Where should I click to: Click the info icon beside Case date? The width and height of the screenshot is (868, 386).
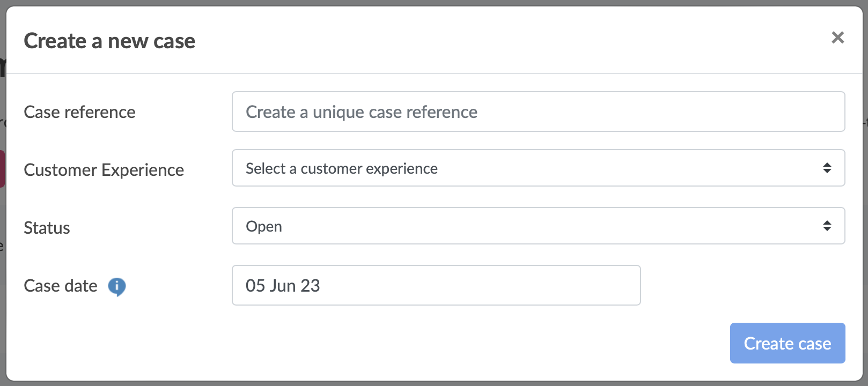coord(117,287)
